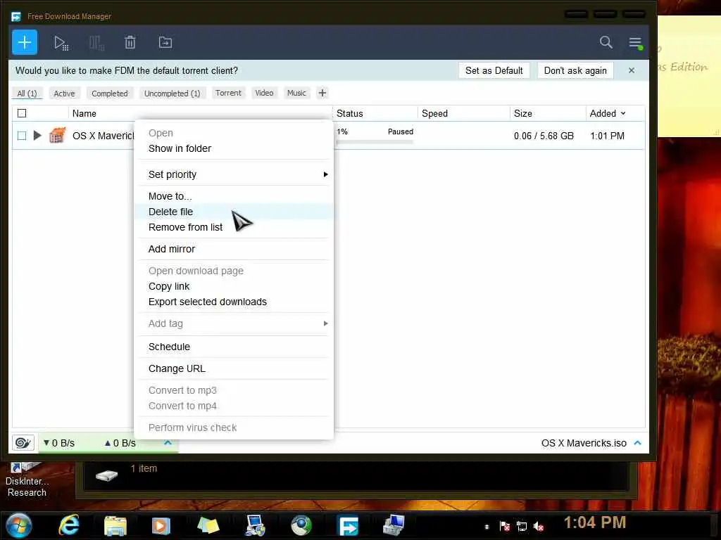Open the hamburger main menu
Viewport: 721px width, 540px height.
[636, 43]
